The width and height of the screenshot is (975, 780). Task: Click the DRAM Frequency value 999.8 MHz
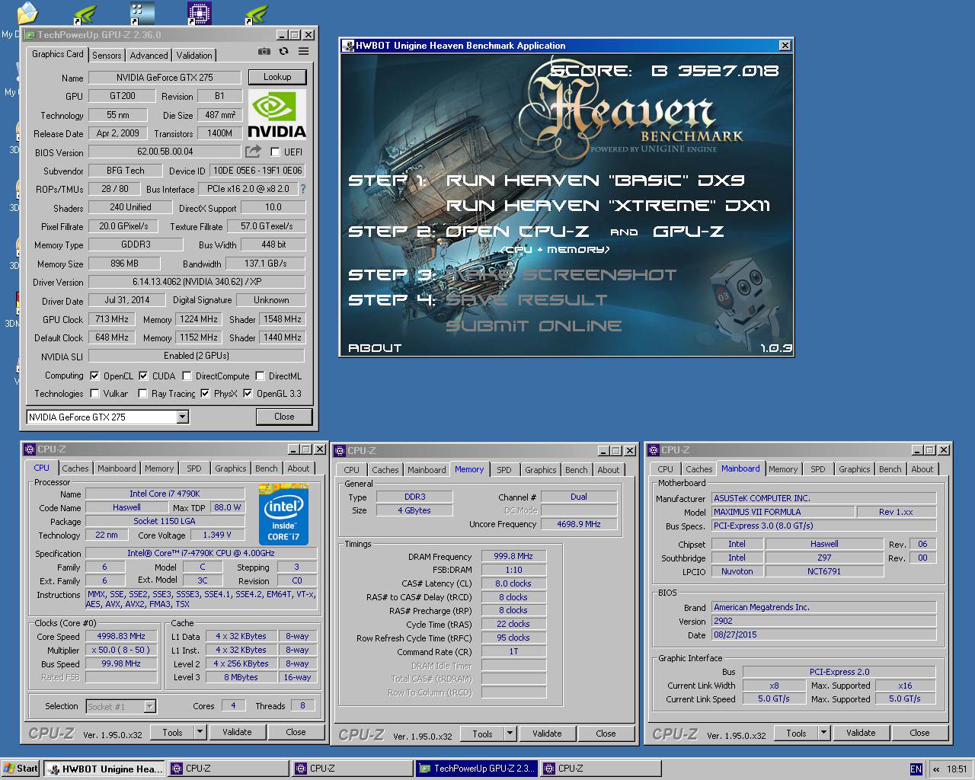click(x=513, y=557)
